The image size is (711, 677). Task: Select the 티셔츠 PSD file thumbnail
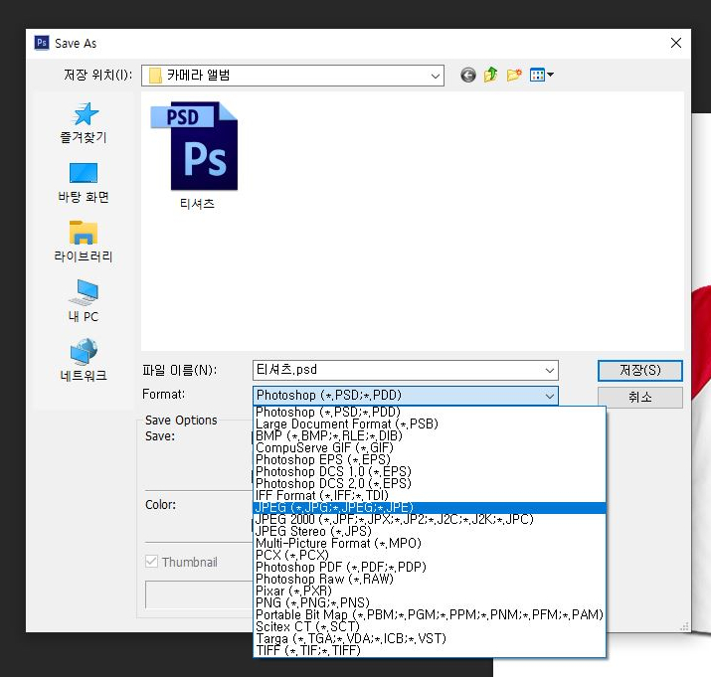[195, 155]
